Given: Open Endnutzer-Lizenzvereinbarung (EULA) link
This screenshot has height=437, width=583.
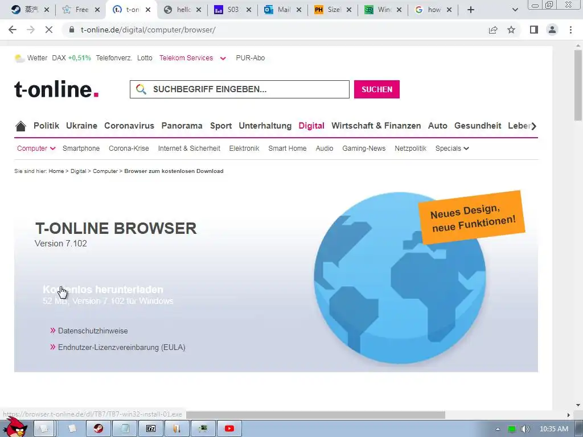Looking at the screenshot, I should [122, 348].
